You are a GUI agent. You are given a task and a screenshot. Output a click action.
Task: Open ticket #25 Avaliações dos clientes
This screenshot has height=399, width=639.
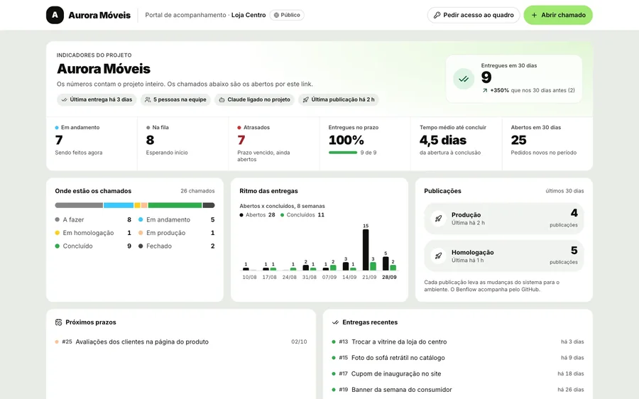point(181,341)
